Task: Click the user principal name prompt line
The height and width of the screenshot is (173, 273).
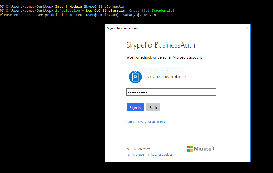Action: (78, 15)
